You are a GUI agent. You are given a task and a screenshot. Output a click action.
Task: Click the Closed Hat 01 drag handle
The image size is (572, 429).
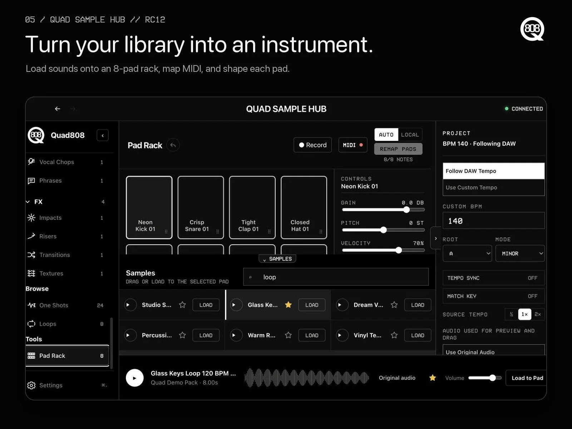[321, 232]
